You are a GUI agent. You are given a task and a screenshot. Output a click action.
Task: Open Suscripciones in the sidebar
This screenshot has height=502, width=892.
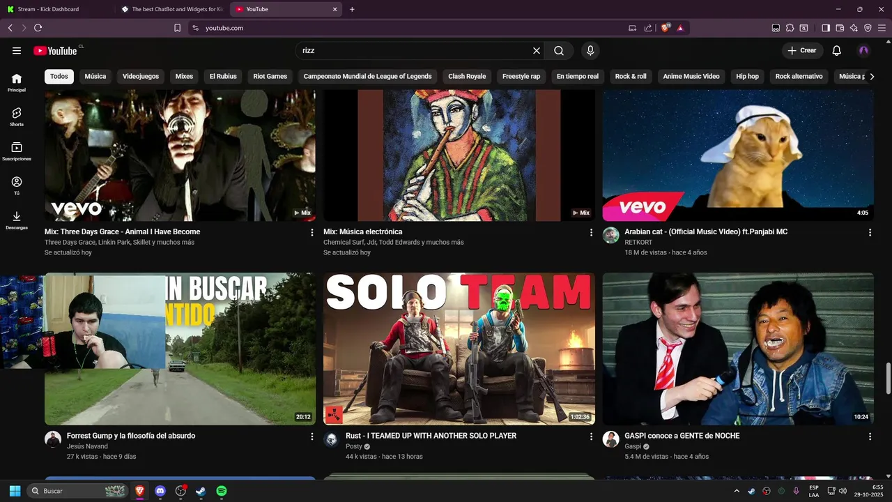tap(17, 152)
